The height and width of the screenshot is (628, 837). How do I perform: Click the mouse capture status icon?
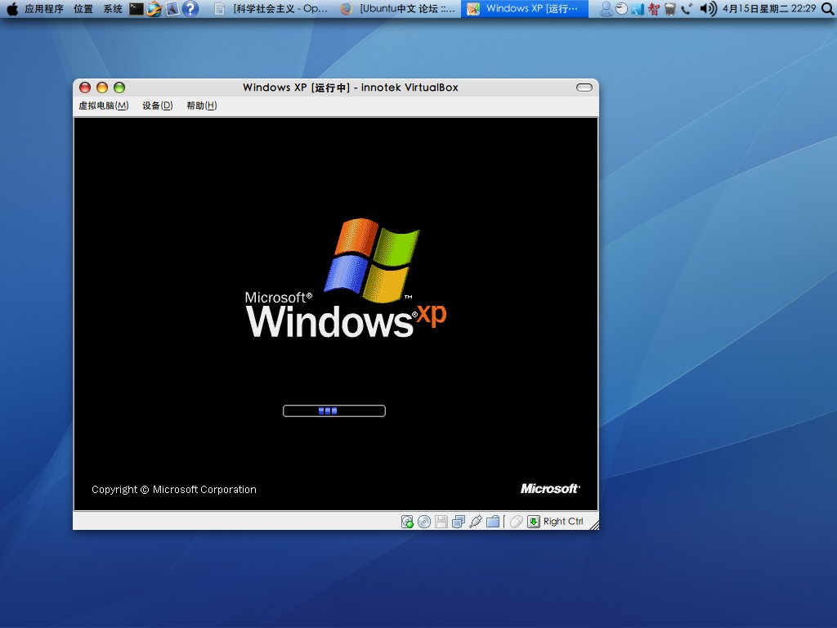point(517,522)
